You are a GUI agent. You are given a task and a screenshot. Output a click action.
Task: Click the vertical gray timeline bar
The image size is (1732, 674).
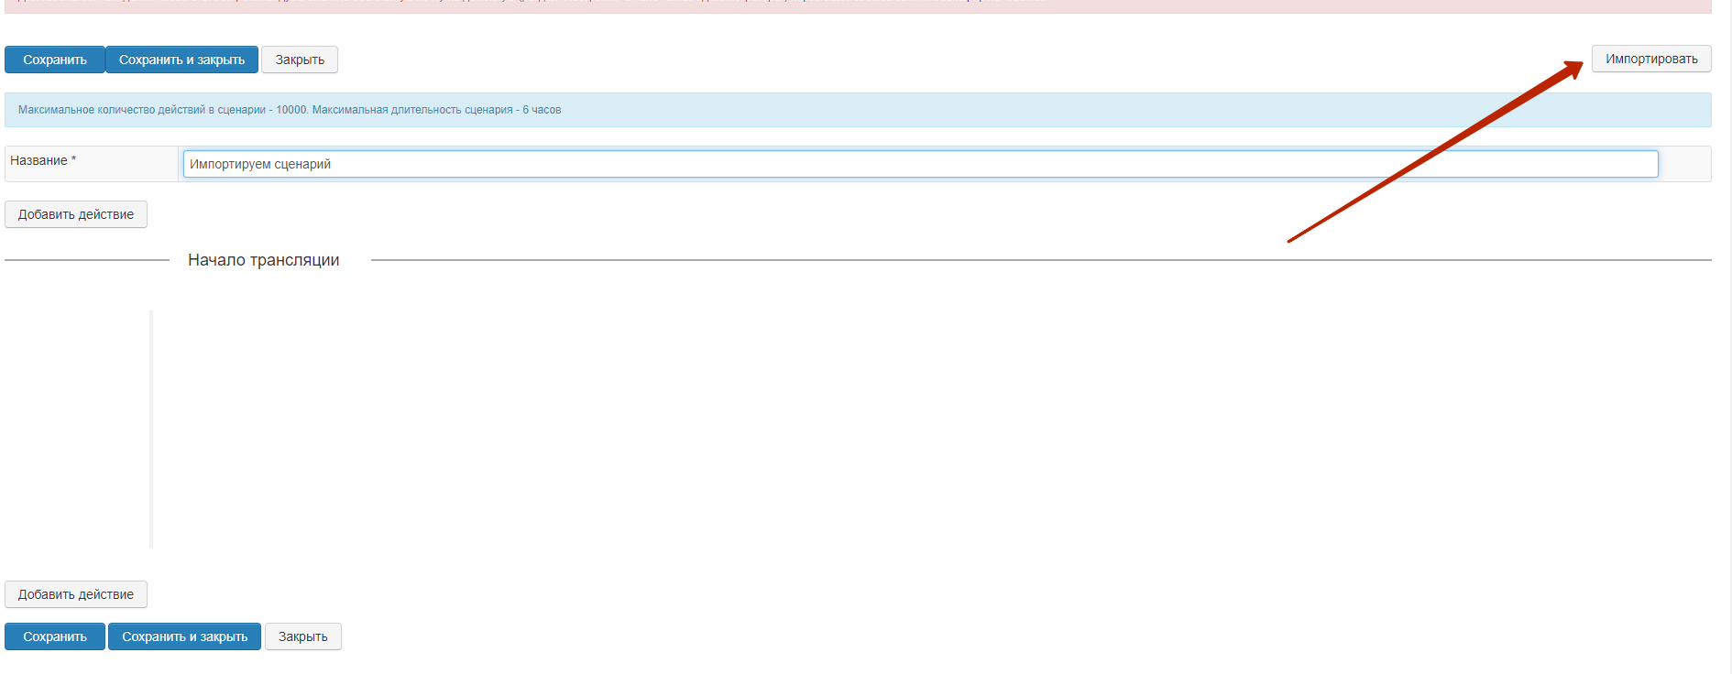tap(151, 429)
